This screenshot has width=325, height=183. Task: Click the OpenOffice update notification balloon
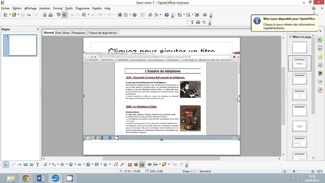284,23
